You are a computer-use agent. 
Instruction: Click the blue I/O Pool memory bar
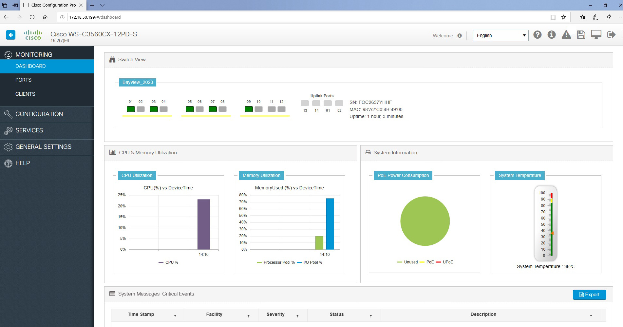point(330,224)
